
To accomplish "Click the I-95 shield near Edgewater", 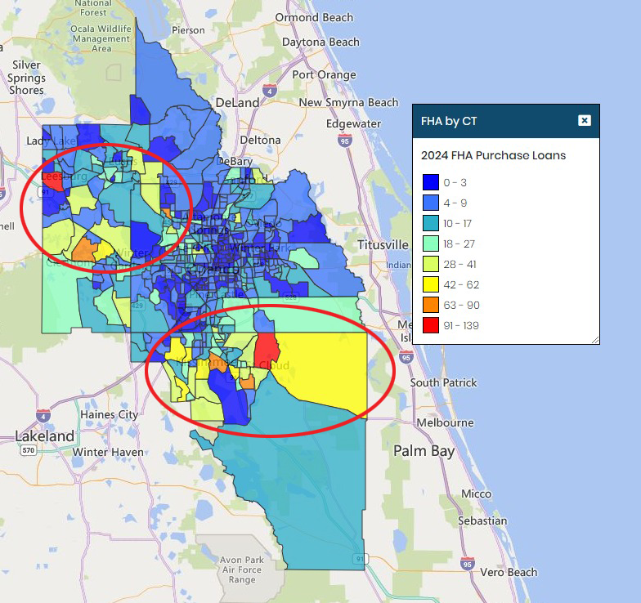I will click(x=345, y=141).
